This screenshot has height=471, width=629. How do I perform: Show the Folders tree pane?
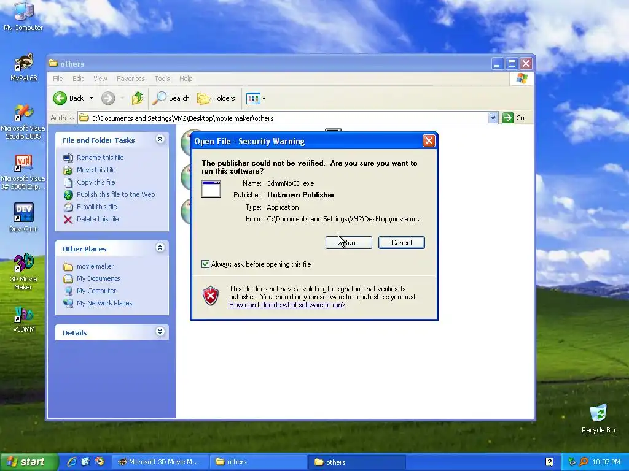pos(216,98)
